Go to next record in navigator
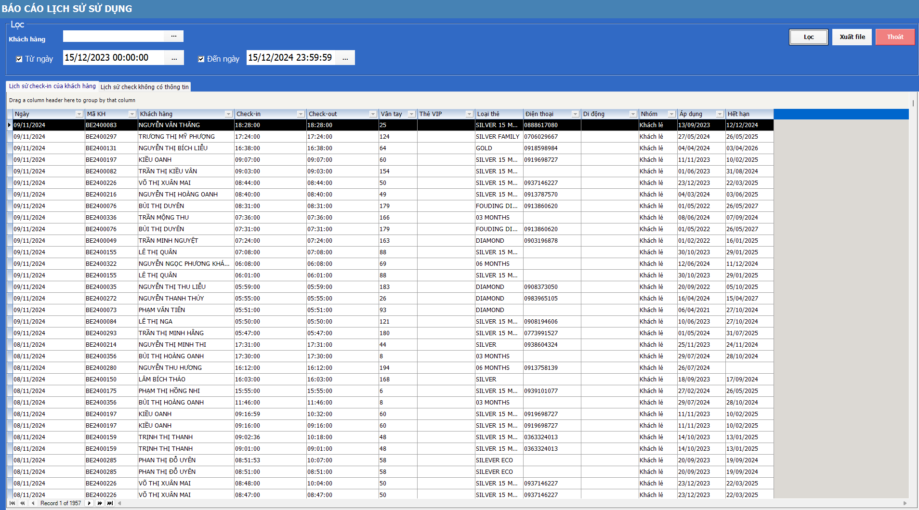 coord(89,503)
